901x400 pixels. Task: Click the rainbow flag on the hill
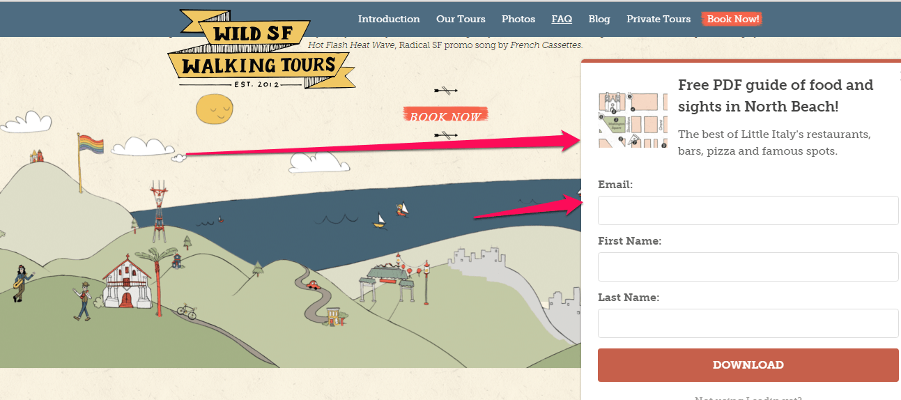[x=91, y=144]
